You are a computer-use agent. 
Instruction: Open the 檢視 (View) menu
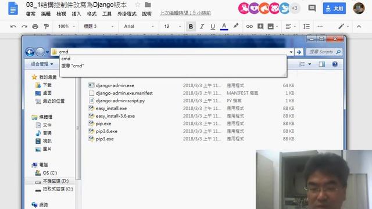pyautogui.click(x=61, y=14)
